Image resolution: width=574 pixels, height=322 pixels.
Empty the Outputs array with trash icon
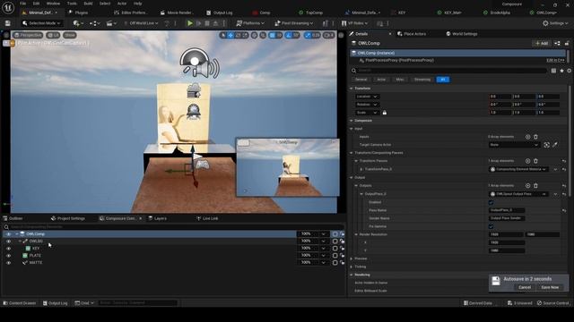tap(535, 186)
